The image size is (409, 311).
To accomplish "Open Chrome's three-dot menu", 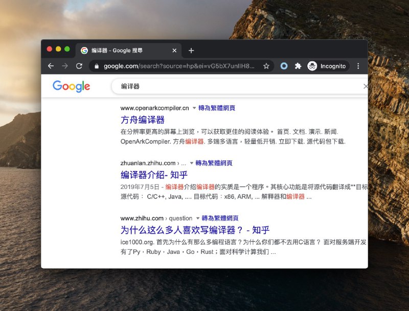I will click(x=358, y=66).
